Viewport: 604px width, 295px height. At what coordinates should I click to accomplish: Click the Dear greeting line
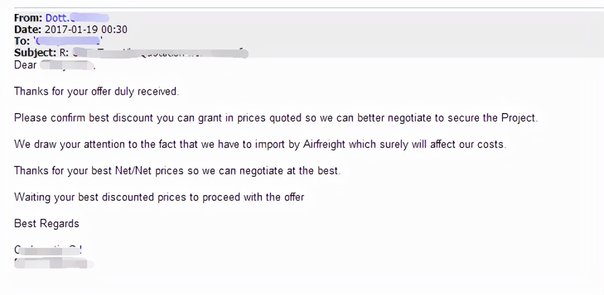54,65
